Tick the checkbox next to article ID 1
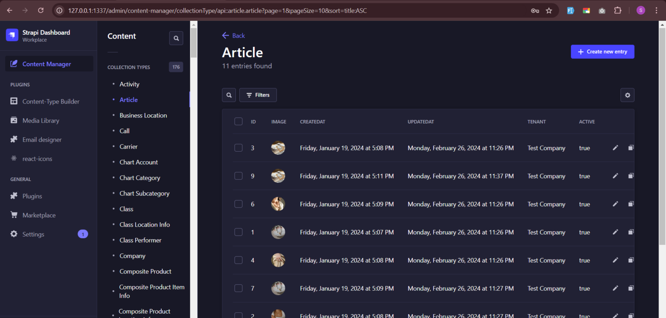The width and height of the screenshot is (666, 318). [x=238, y=232]
